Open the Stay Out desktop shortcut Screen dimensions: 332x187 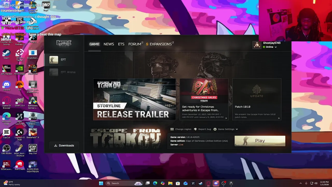[x=33, y=149]
